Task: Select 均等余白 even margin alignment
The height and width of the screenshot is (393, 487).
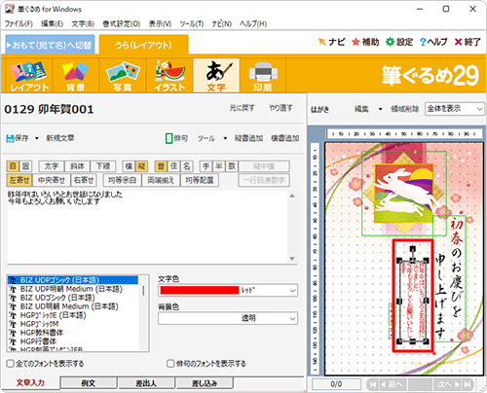Action: click(x=122, y=180)
